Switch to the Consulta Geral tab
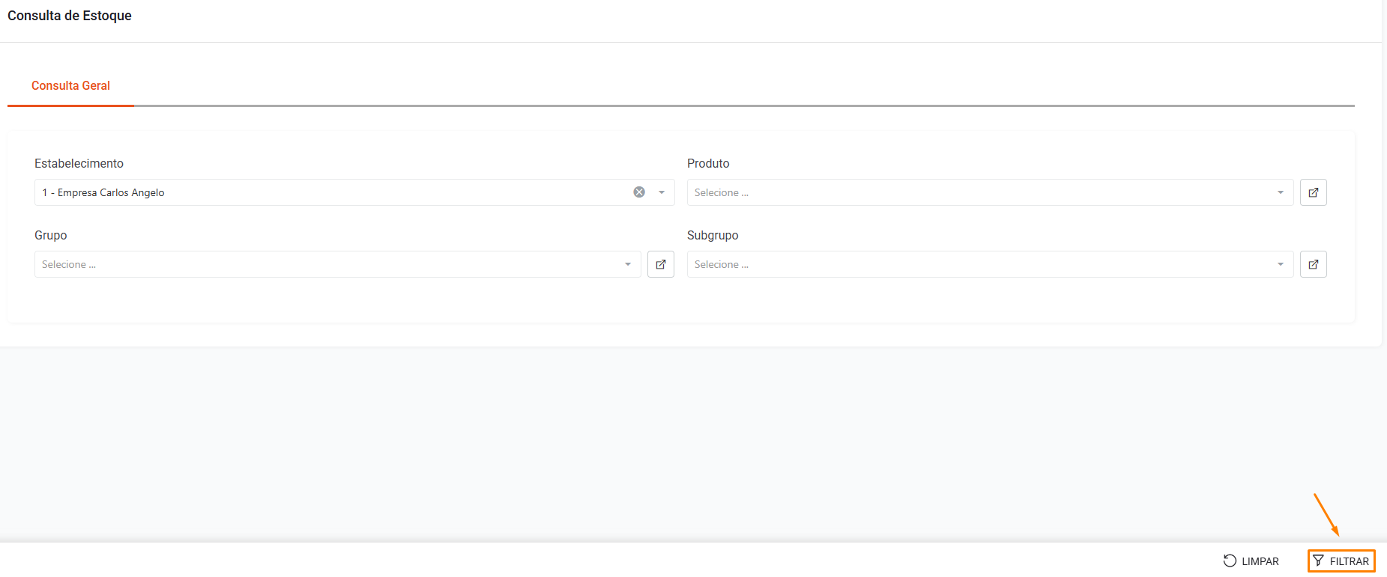Image resolution: width=1387 pixels, height=577 pixels. [70, 86]
